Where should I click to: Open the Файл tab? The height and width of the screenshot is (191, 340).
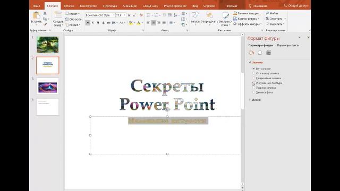(37, 6)
